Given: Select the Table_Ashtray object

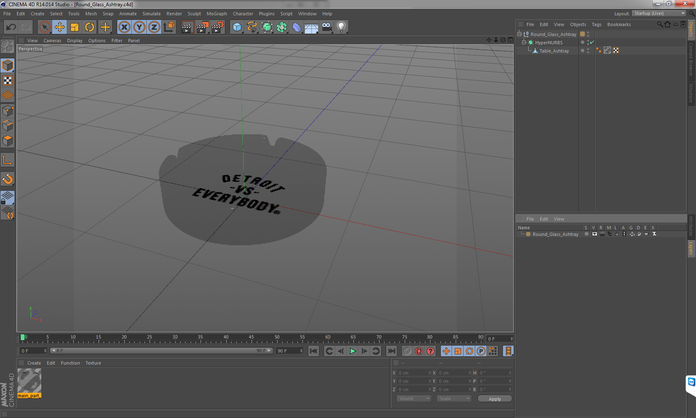Looking at the screenshot, I should point(554,51).
